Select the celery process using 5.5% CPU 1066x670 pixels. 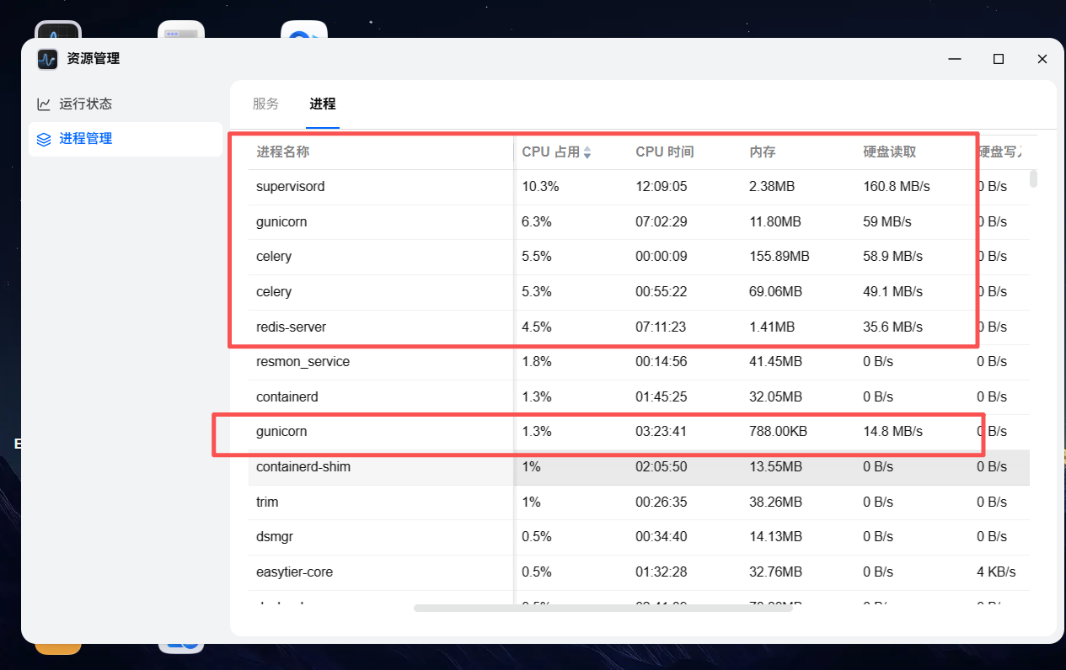pyautogui.click(x=639, y=257)
